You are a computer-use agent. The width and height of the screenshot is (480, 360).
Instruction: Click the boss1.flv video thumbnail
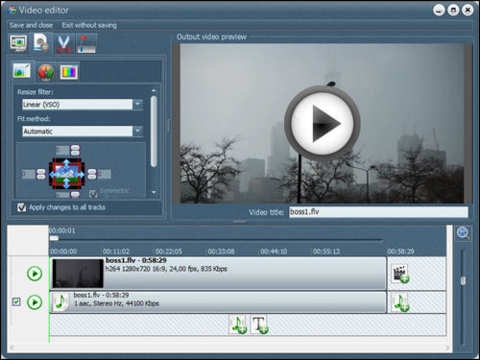[78, 274]
